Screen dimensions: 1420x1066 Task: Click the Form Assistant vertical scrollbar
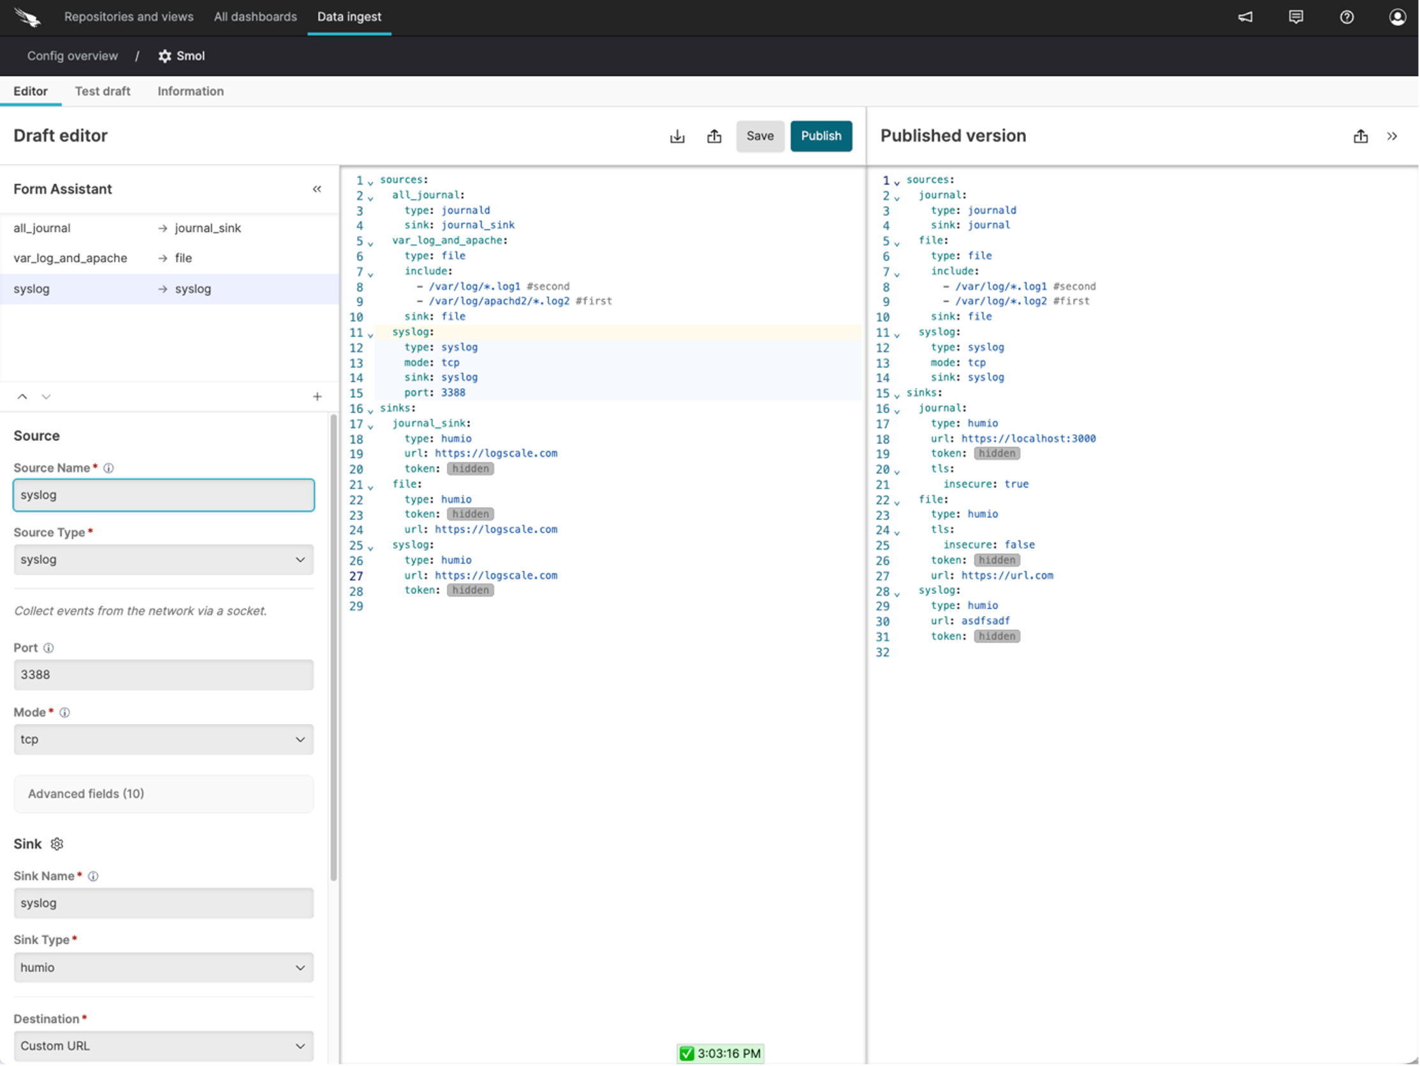[x=333, y=649]
